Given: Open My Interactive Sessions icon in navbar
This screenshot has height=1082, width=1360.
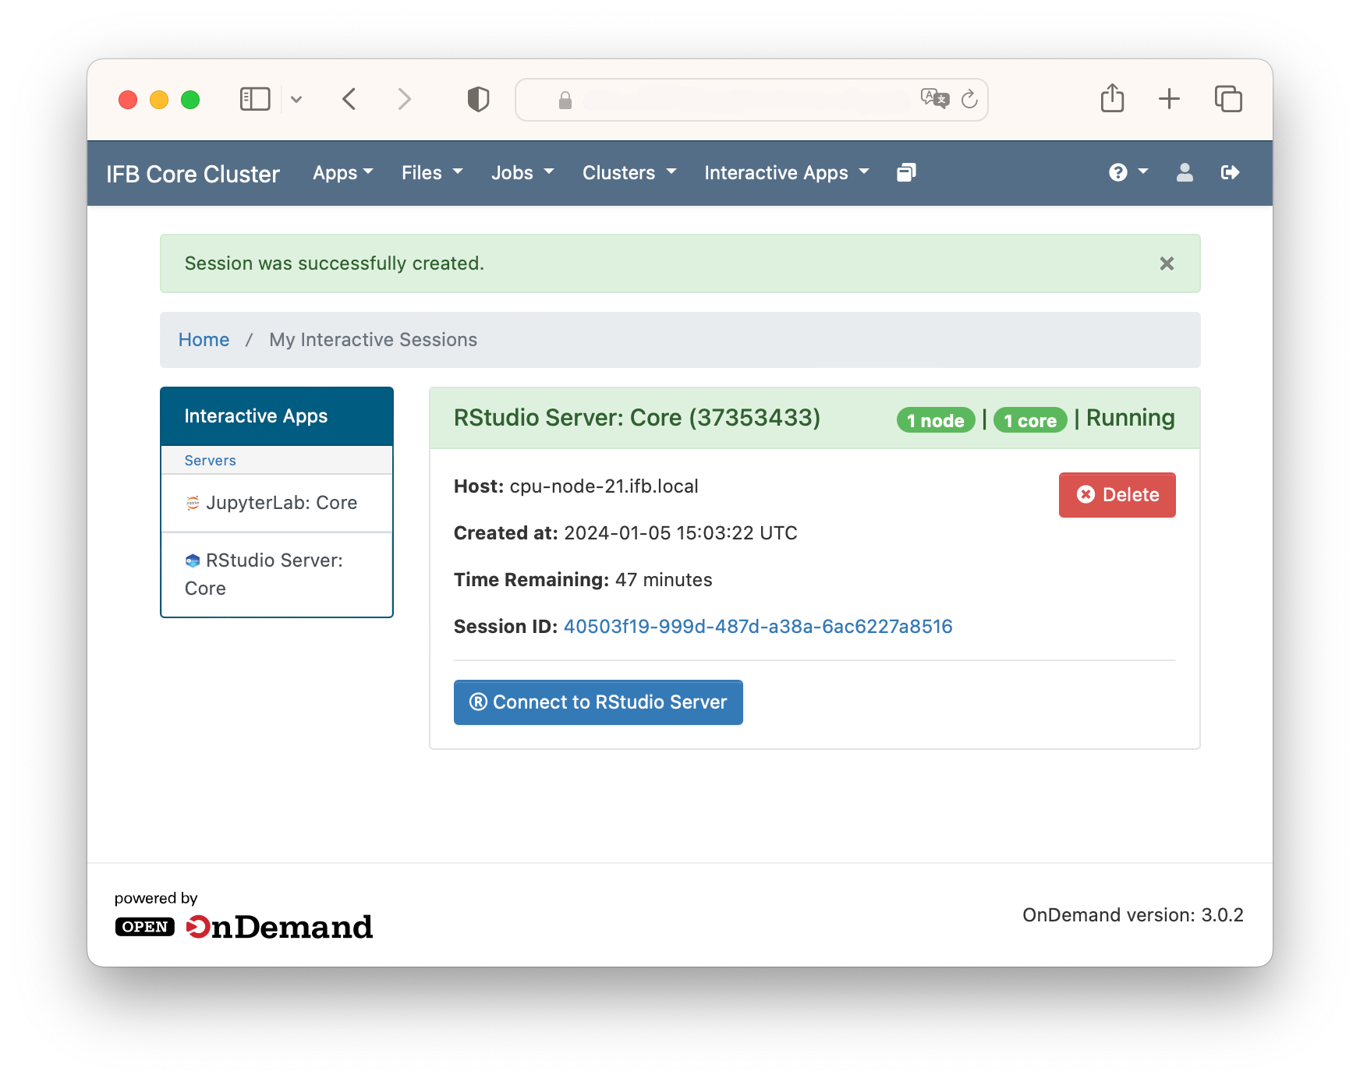Looking at the screenshot, I should 906,172.
